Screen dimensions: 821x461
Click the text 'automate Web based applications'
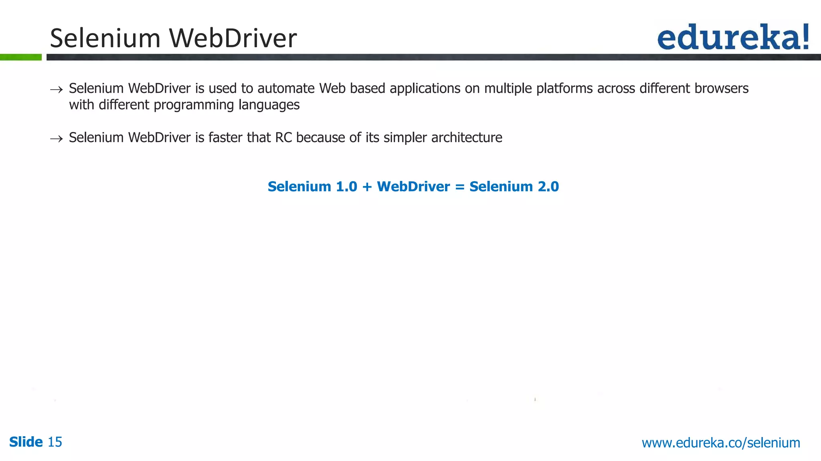[x=359, y=88]
